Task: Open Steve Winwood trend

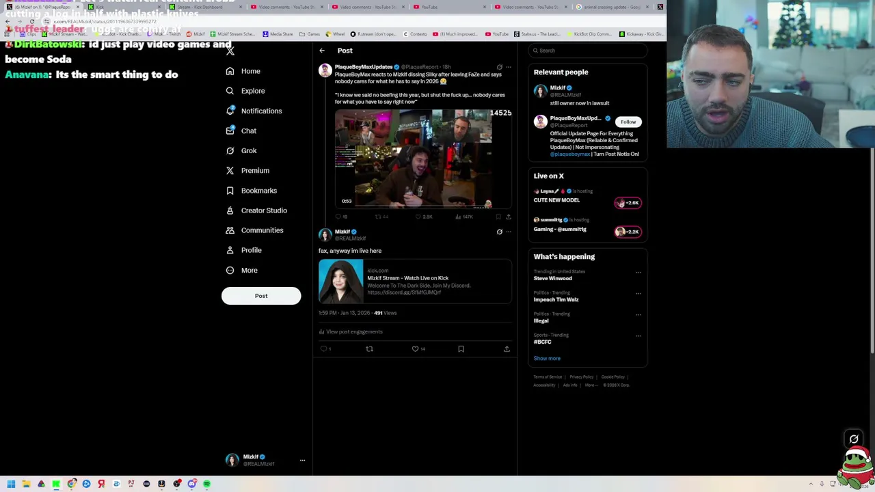Action: (x=553, y=278)
